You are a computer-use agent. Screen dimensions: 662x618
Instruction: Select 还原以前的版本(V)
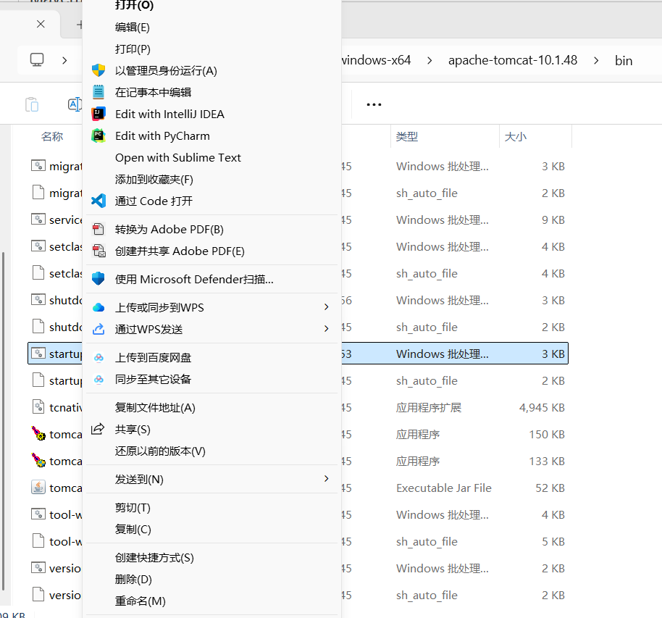[211, 451]
